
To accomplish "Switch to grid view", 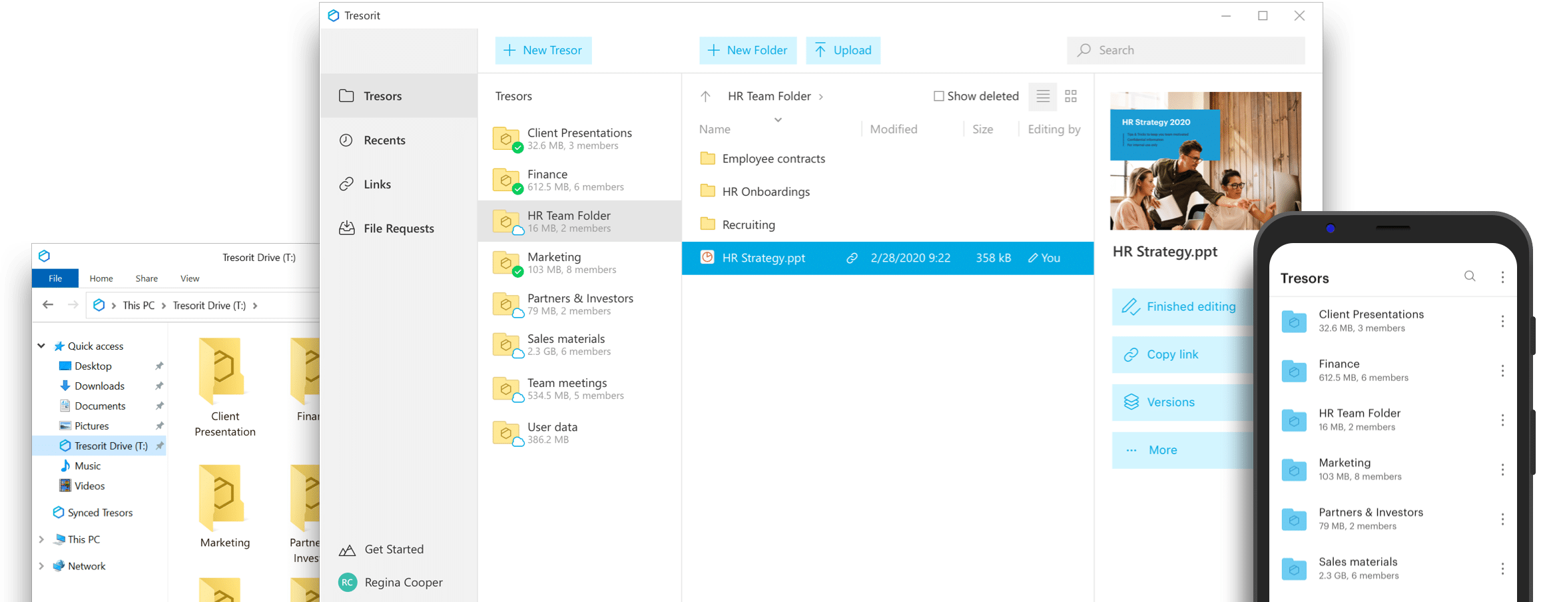I will tap(1071, 97).
